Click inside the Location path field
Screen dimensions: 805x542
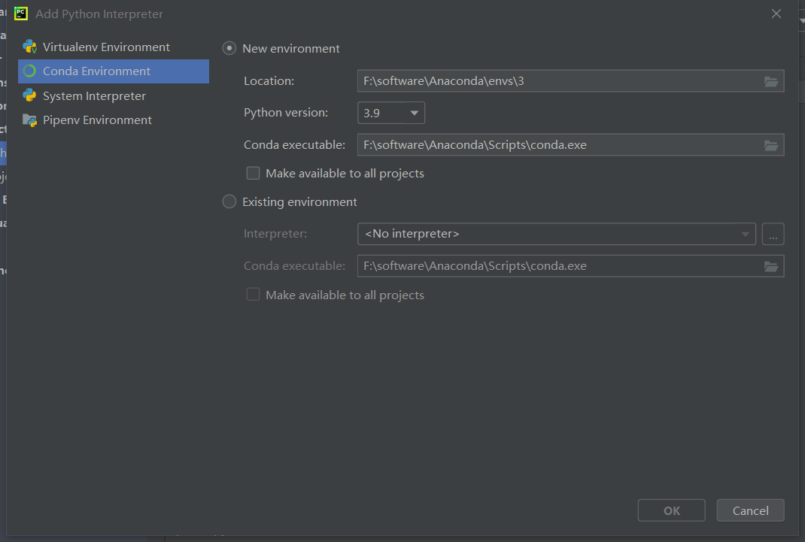click(527, 80)
